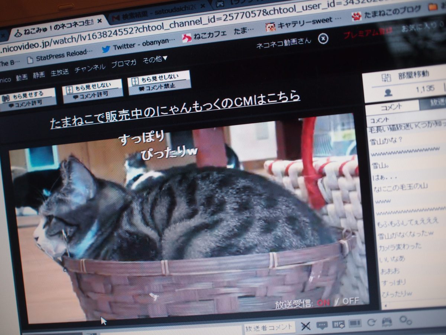Image resolution: width=446 pixels, height=335 pixels.
Task: Click the いいなあ comment
Action: [392, 259]
